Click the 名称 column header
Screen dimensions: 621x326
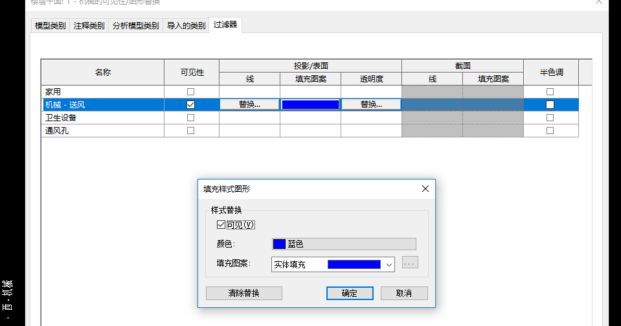point(102,72)
